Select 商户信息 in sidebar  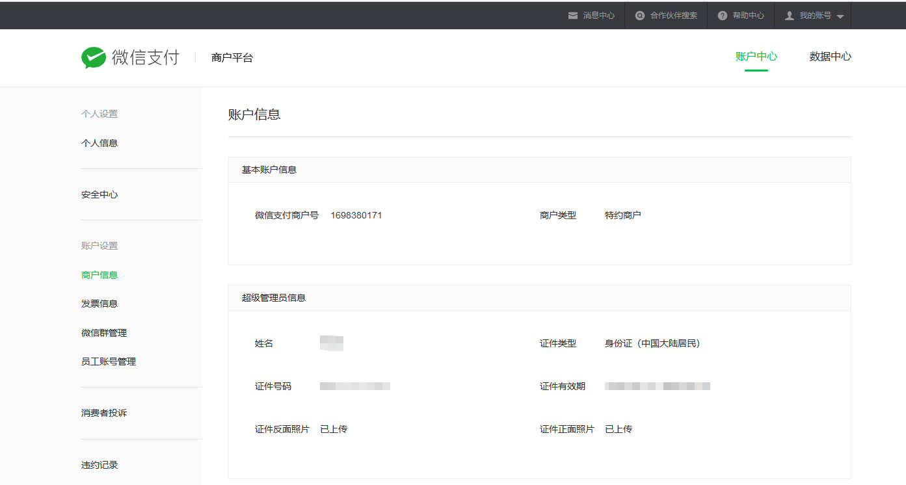coord(100,275)
